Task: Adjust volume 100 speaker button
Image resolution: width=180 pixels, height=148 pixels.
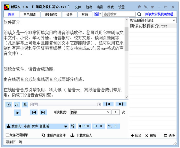Action: point(84,126)
